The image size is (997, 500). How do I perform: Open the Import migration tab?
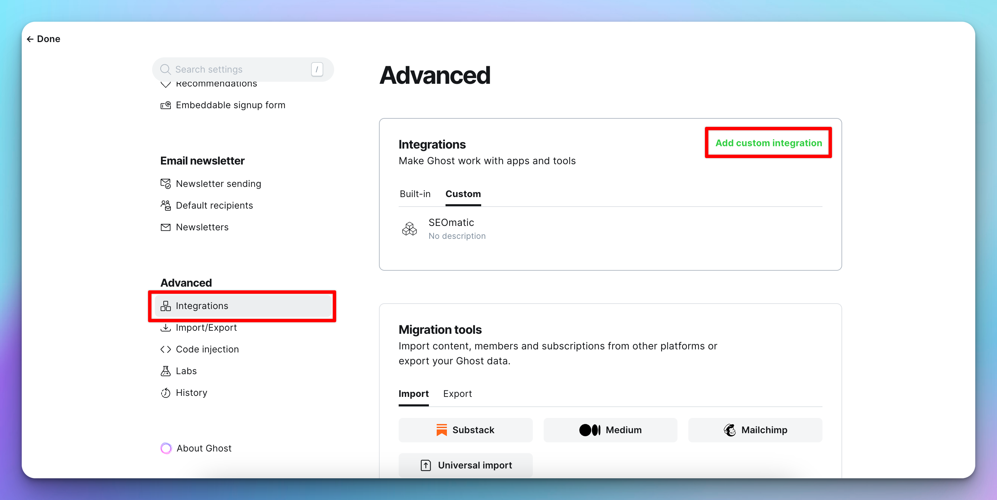414,394
